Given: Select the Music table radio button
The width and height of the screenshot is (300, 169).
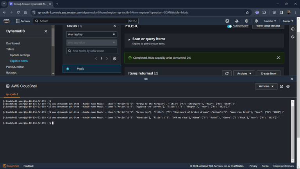Looking at the screenshot, I should click(68, 69).
